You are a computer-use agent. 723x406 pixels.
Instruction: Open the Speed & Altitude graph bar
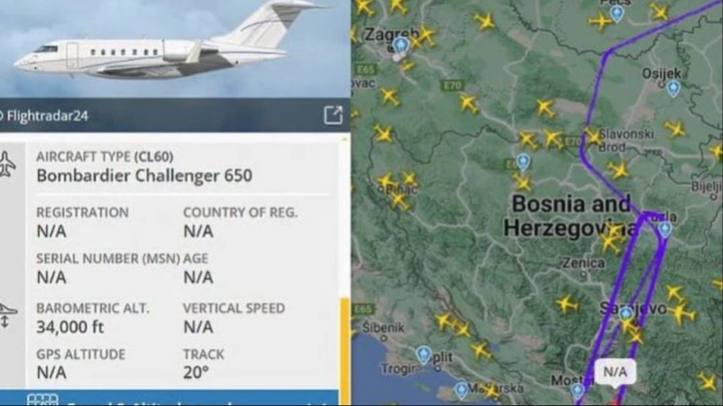168,398
